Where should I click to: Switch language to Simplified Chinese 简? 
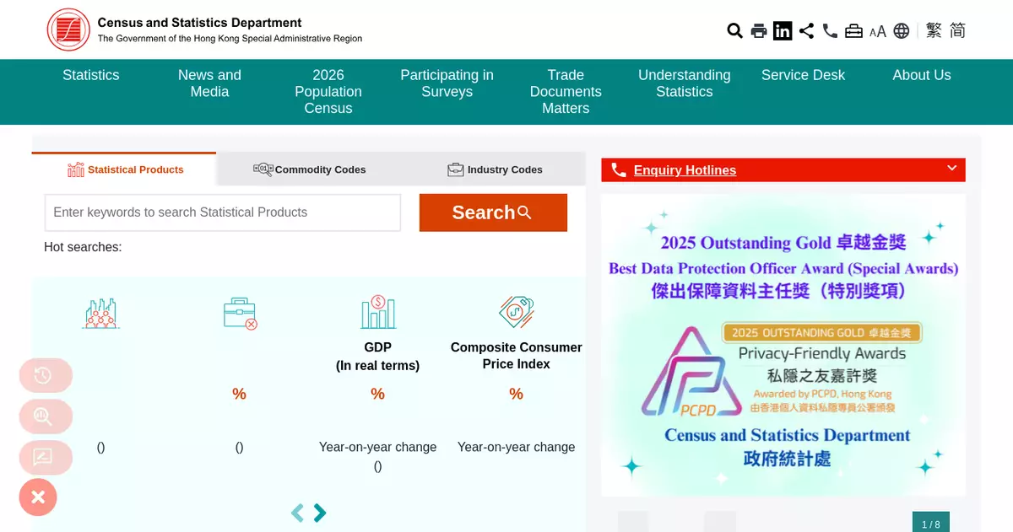[957, 31]
